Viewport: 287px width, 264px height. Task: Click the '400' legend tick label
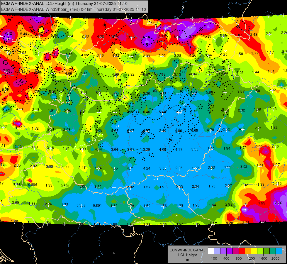(x=226, y=258)
